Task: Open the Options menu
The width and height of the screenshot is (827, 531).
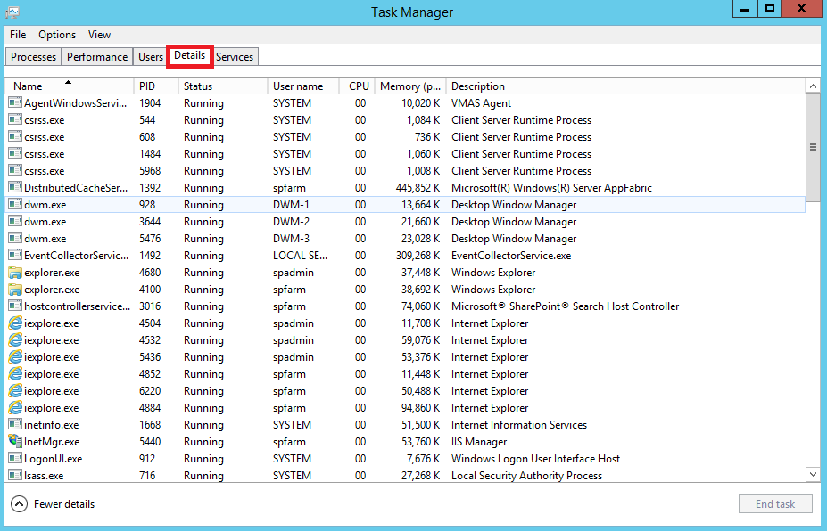Action: click(57, 35)
